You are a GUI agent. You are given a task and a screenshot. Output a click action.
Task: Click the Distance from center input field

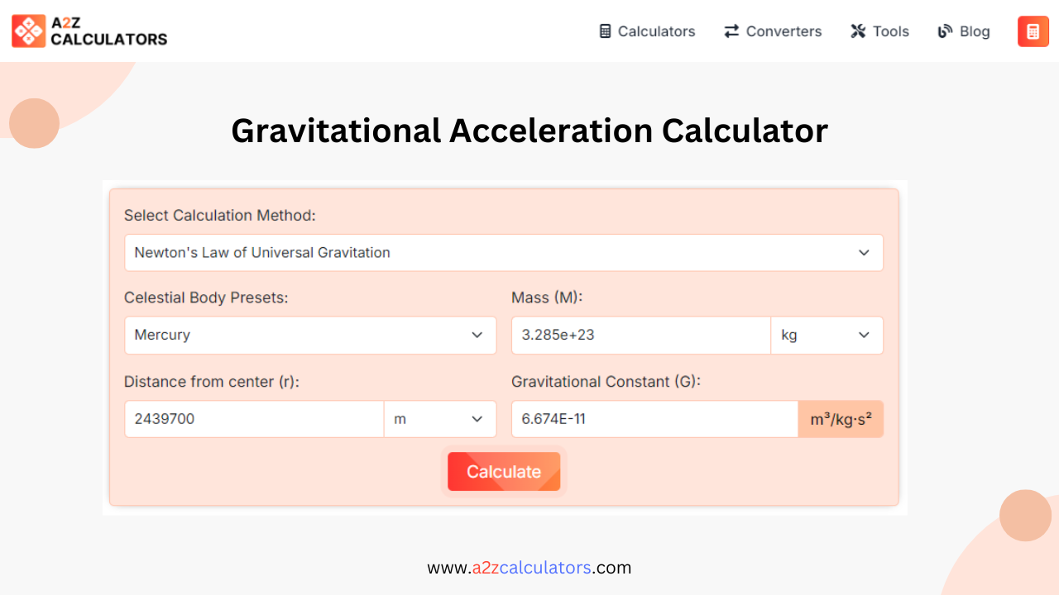[x=254, y=419]
